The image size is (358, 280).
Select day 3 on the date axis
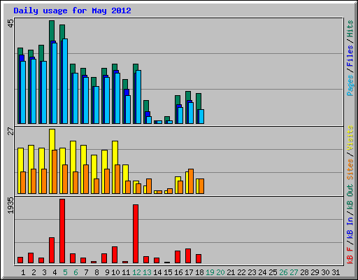(44, 272)
